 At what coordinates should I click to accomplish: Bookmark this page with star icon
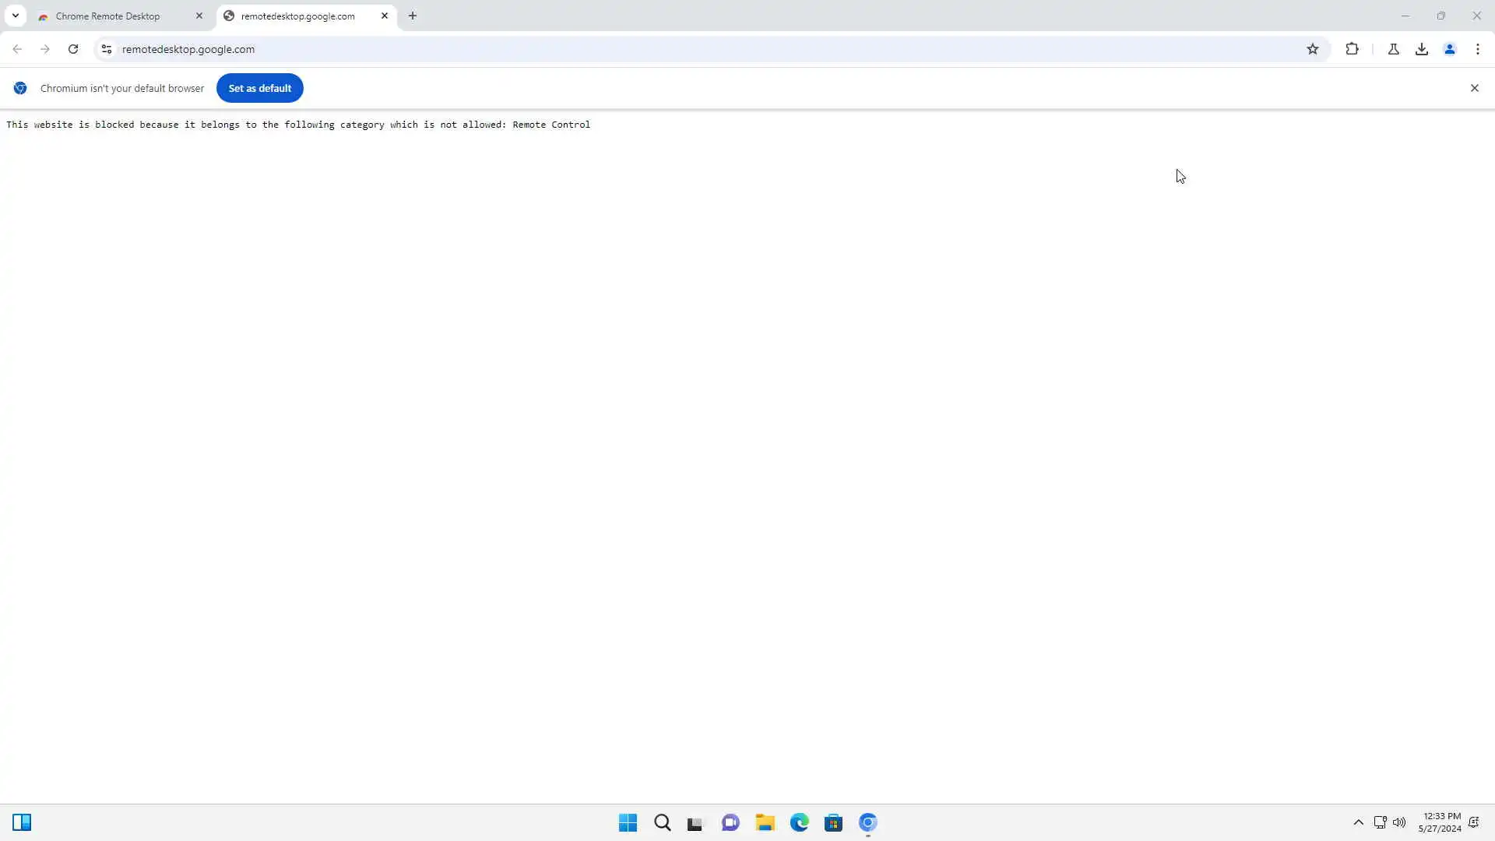(x=1313, y=49)
